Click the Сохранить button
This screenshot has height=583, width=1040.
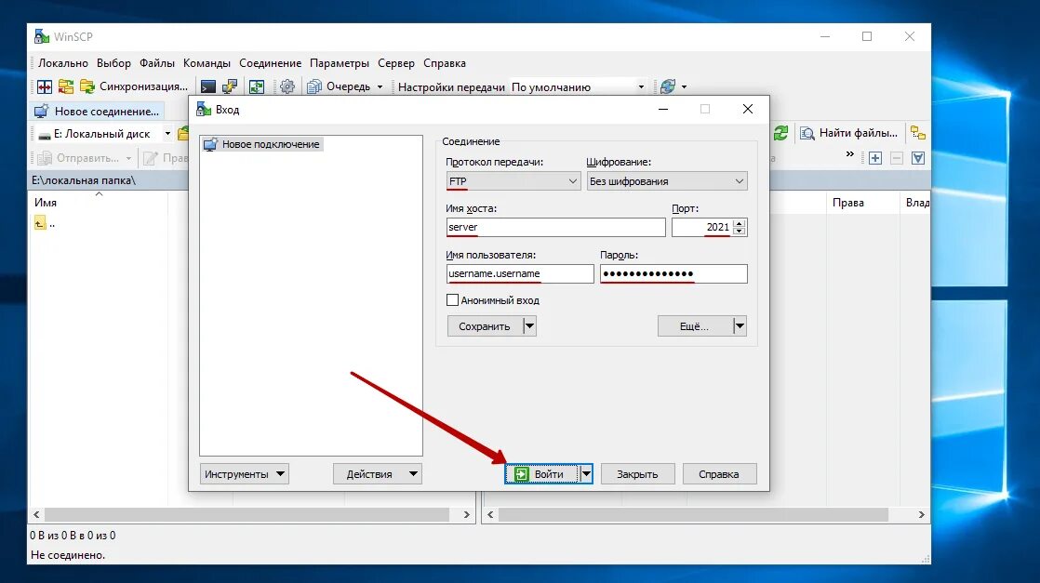(484, 325)
